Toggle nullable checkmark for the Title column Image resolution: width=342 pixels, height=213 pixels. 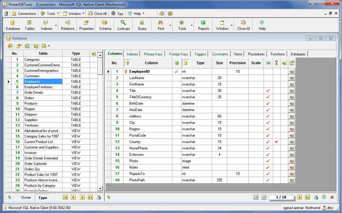[x=268, y=91]
